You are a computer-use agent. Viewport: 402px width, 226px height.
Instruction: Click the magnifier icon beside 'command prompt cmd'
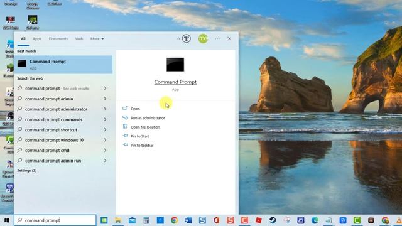[19, 150]
